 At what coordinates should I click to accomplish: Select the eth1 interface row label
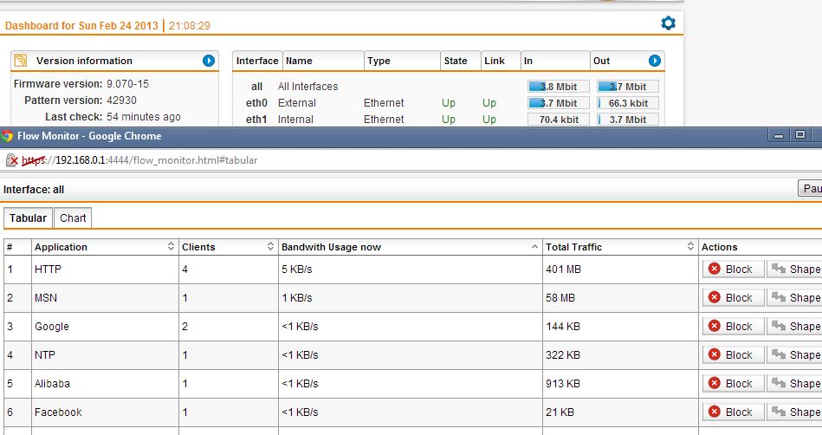point(256,120)
